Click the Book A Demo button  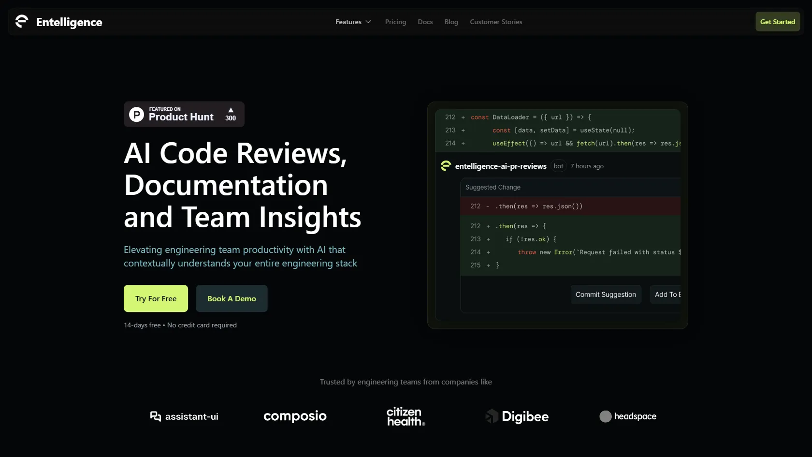tap(232, 298)
